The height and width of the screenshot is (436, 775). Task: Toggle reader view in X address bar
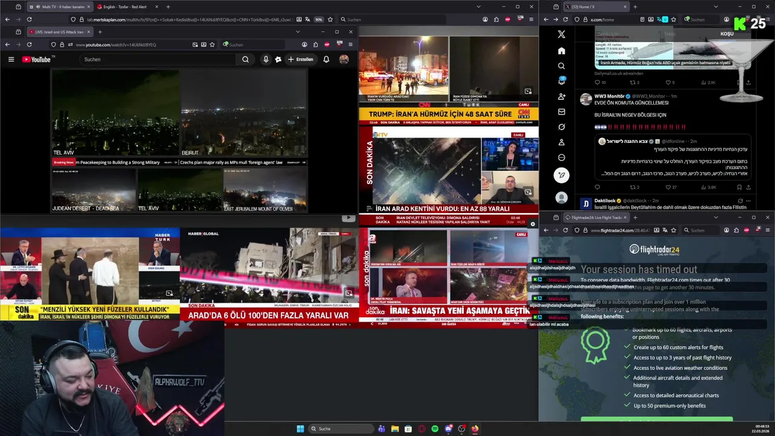click(x=642, y=19)
